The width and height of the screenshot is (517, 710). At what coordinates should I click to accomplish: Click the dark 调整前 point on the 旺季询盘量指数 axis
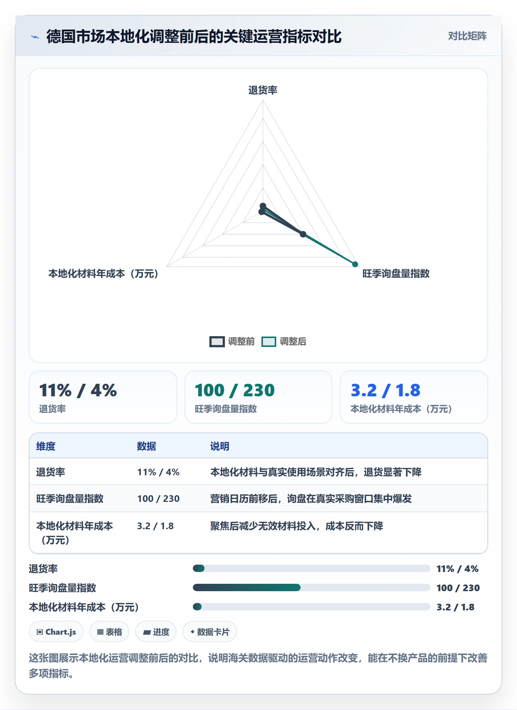coord(303,234)
